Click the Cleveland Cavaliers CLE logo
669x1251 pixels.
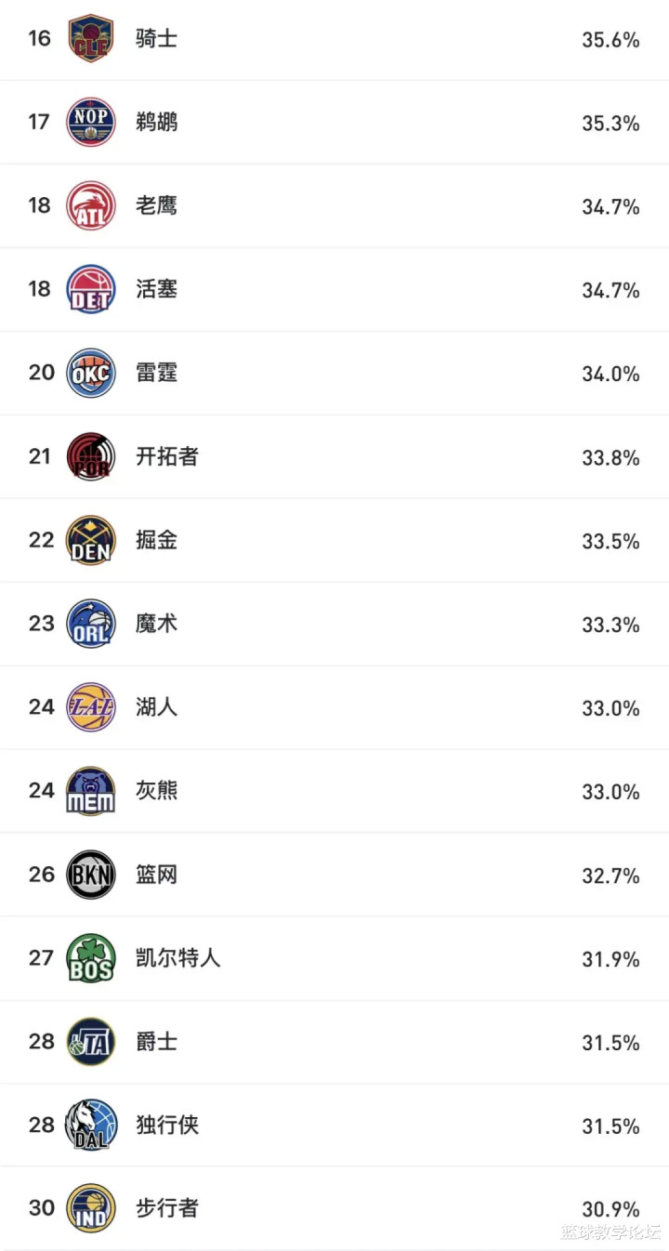click(x=91, y=39)
